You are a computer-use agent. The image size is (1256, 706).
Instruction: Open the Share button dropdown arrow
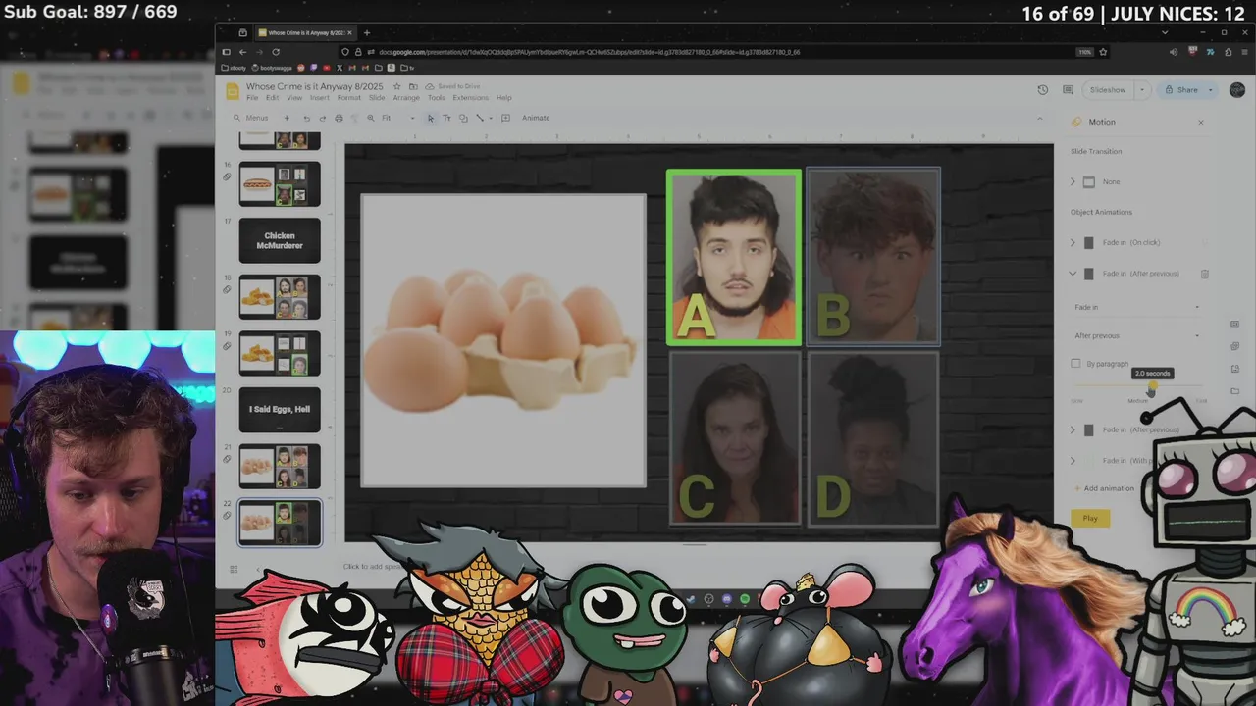tap(1210, 89)
